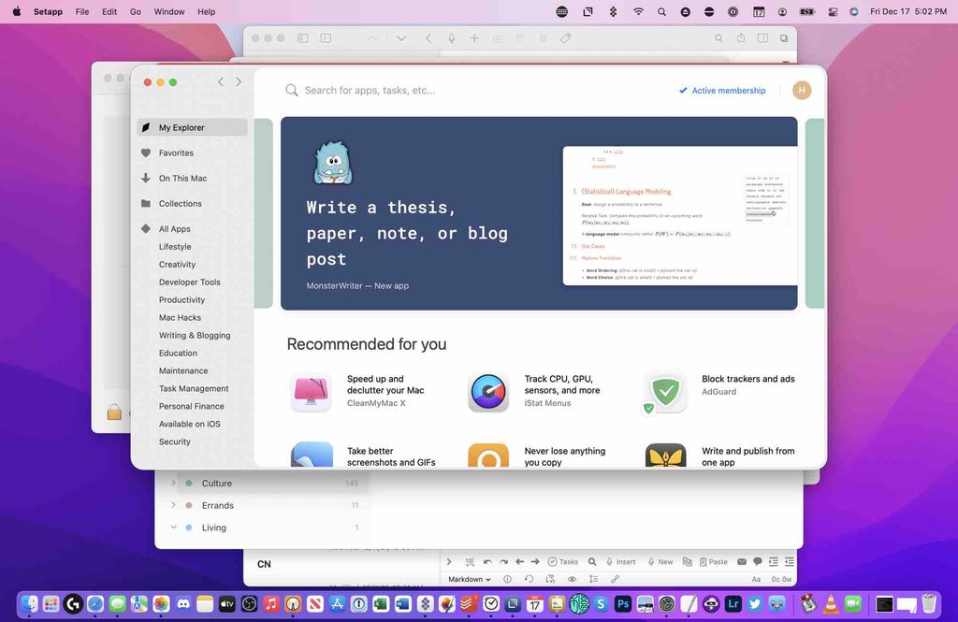Open the Go menu
Screen dimensions: 958x622
coord(135,11)
